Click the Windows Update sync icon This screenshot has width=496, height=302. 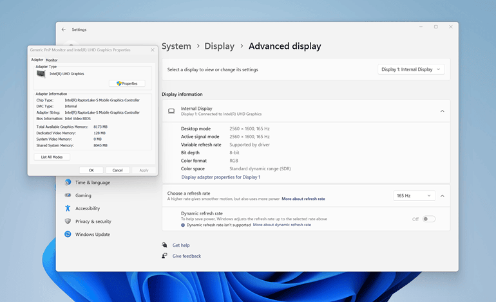[68, 234]
